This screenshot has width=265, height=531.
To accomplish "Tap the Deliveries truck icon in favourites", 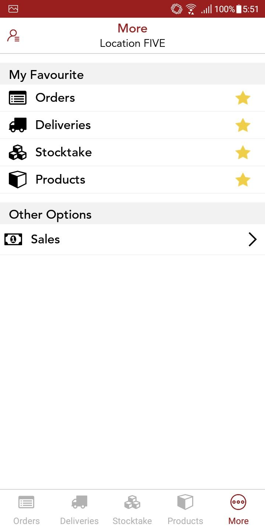I will 18,125.
